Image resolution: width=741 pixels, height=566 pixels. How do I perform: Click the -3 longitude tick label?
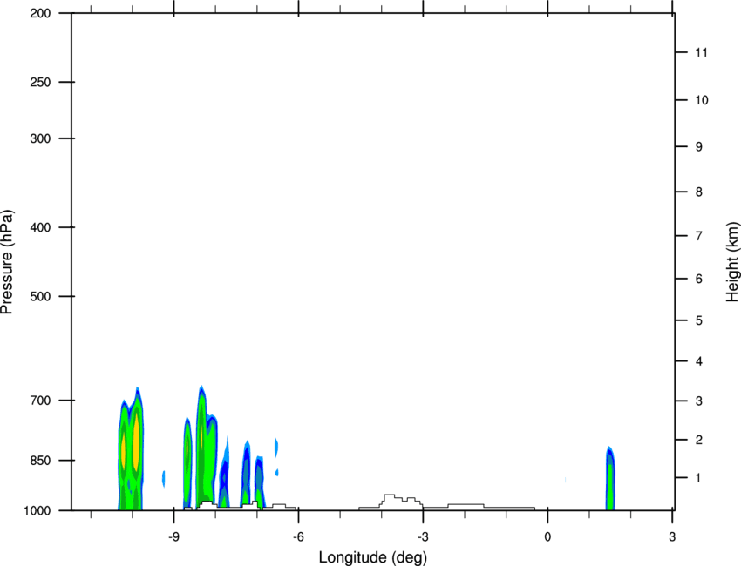point(423,537)
